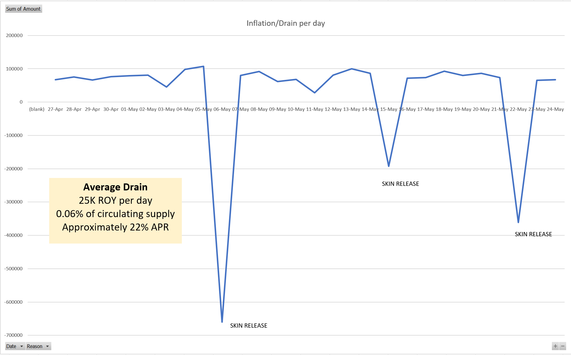Select the SKIN RELEASE label below the deepest dip
The image size is (571, 355).
point(249,326)
